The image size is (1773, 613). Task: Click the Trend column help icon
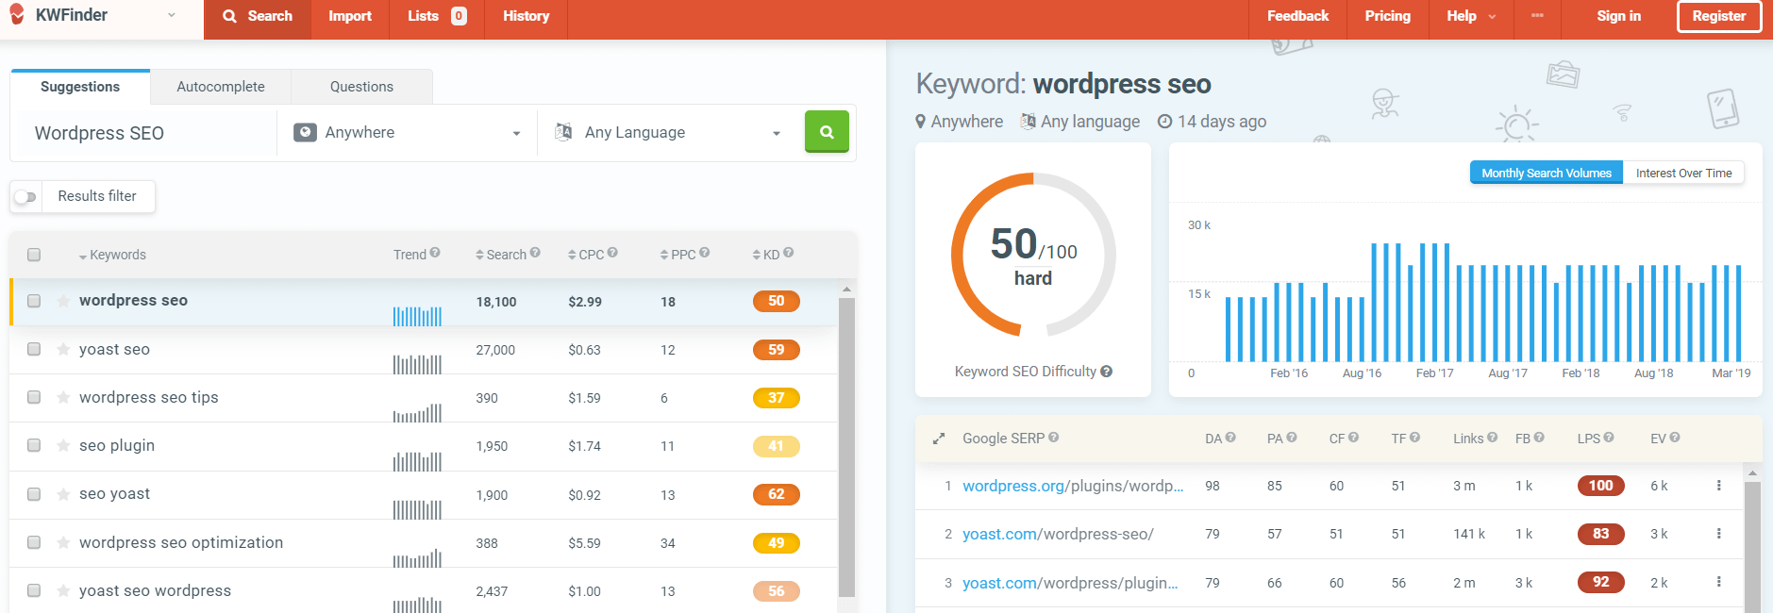(x=435, y=253)
